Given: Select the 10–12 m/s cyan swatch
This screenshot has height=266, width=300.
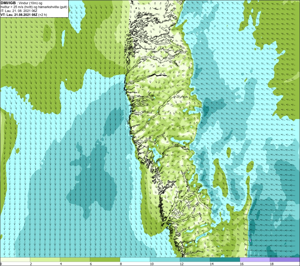Looking at the screenshot, I should (165, 259).
